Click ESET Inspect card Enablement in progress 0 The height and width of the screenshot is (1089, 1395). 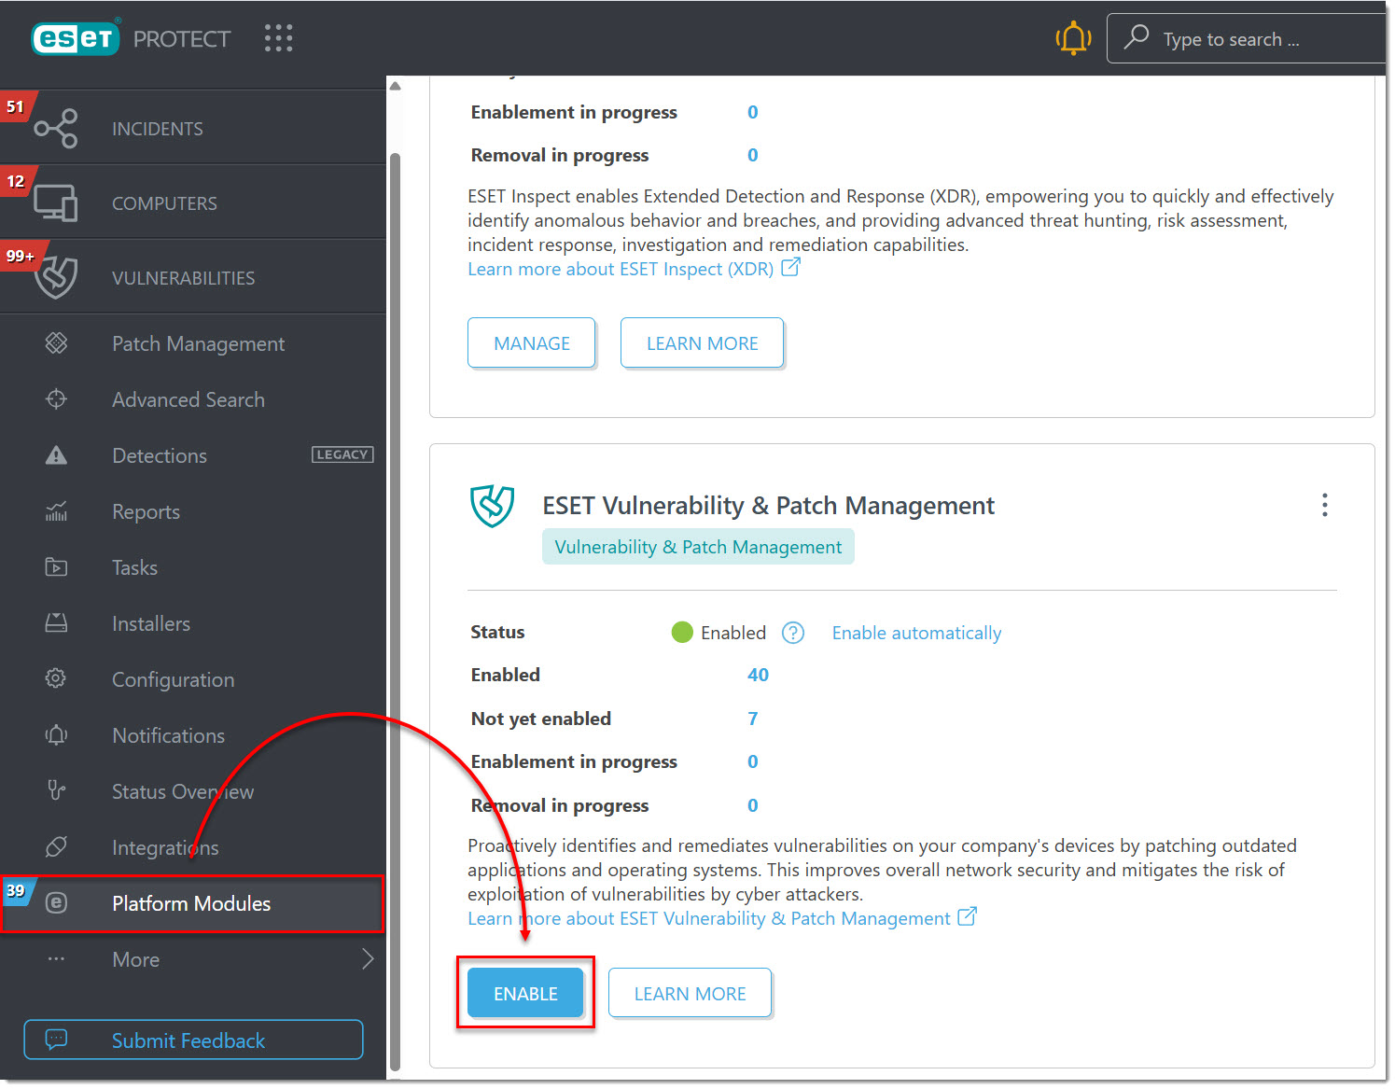click(x=752, y=112)
